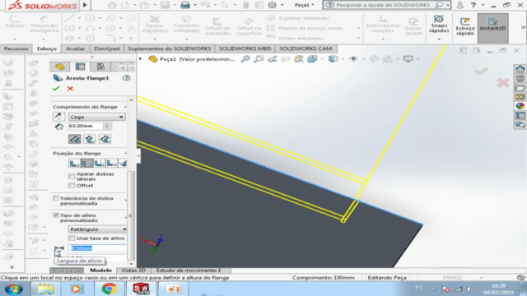
Task: Open the SOLIDWORKS CAM tab
Action: tap(305, 49)
